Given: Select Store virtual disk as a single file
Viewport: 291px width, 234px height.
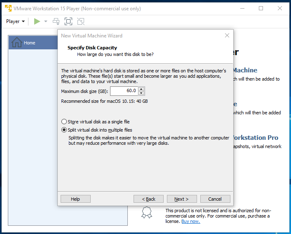Looking at the screenshot, I should [x=95, y=122].
